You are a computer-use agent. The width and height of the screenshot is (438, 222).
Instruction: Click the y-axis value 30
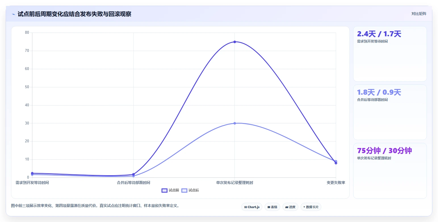click(27, 123)
